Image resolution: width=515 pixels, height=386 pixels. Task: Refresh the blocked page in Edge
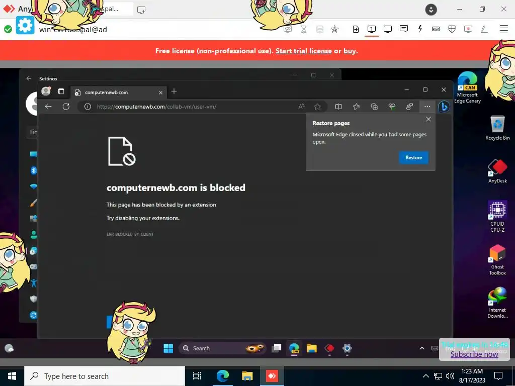point(66,107)
